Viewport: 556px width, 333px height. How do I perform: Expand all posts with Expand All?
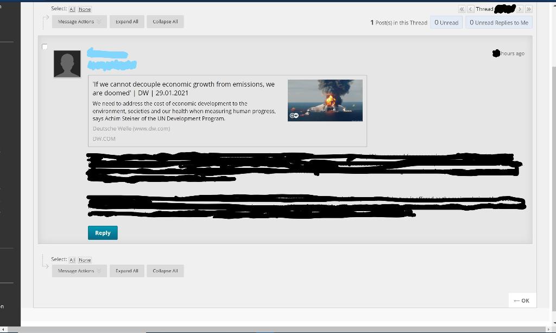tap(127, 21)
